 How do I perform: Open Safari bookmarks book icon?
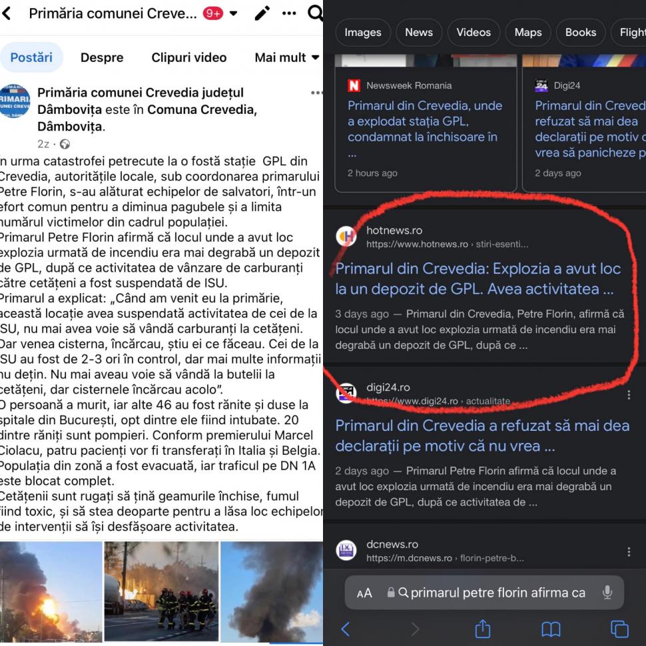(551, 629)
